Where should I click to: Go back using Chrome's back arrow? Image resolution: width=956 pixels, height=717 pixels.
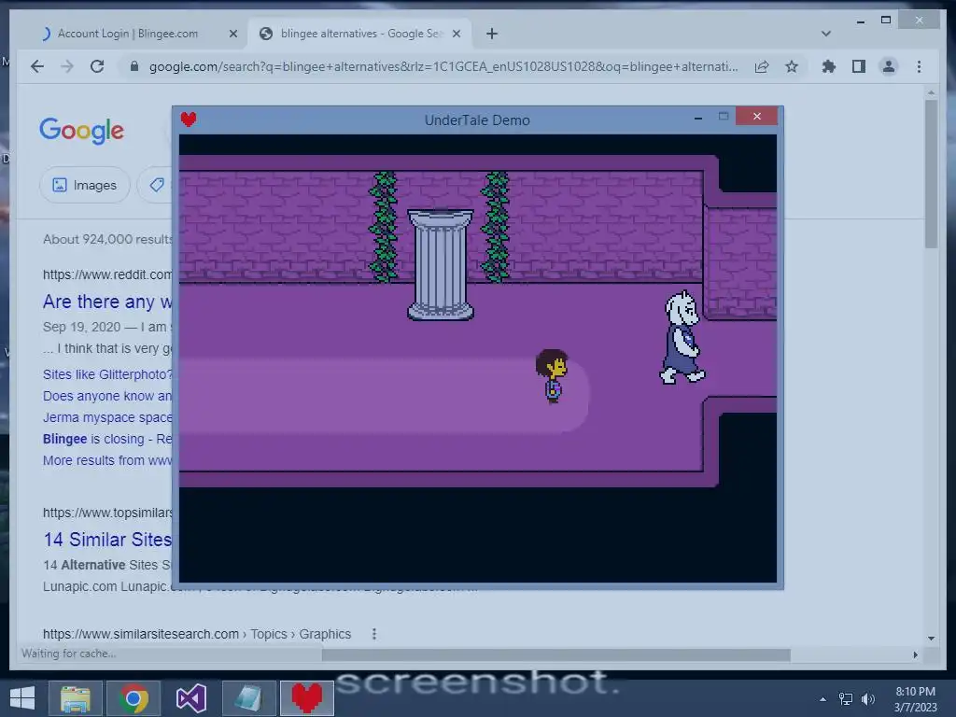[x=37, y=66]
